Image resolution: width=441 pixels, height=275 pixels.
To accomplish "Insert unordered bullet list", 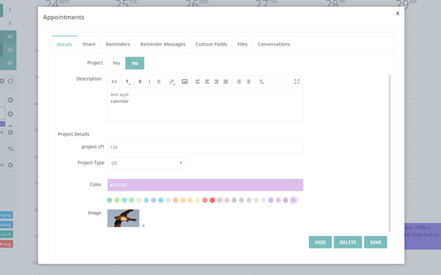I will pos(238,81).
